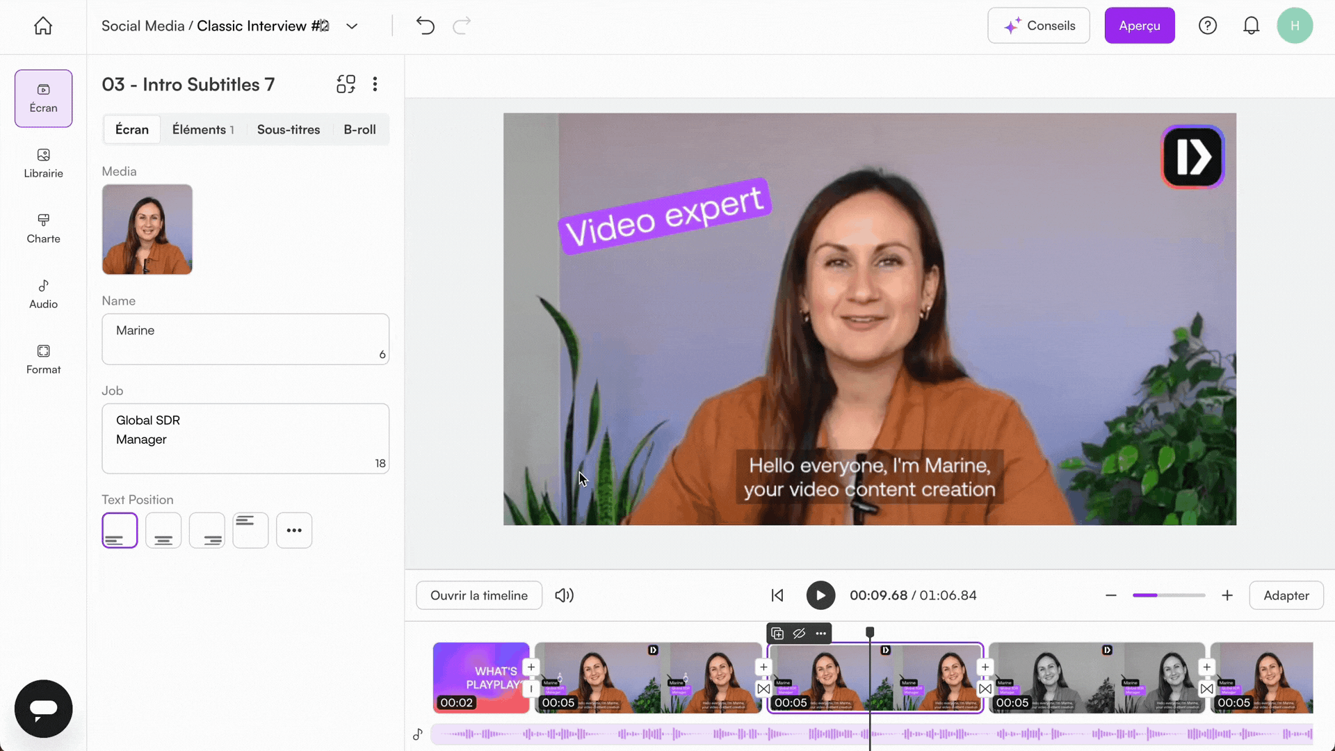Hide the selected clip with eye-slash icon
This screenshot has height=751, width=1335.
coord(799,633)
